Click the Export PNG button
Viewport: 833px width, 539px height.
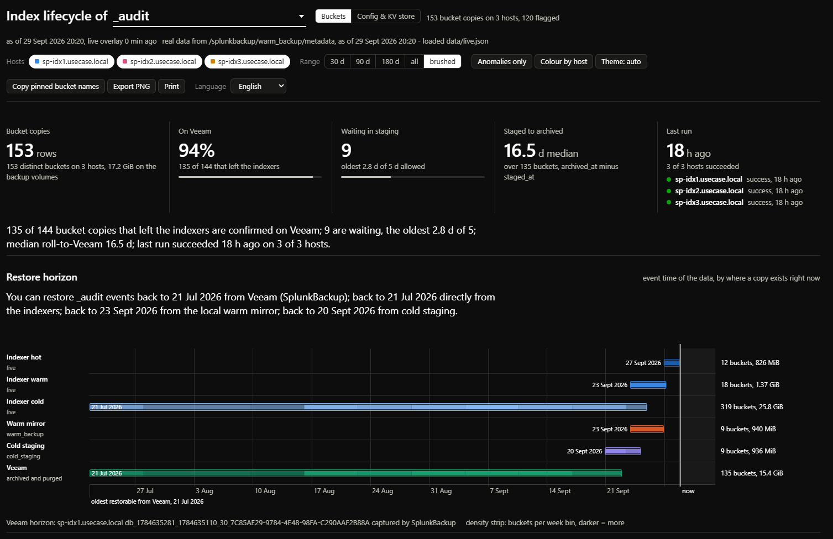pos(132,86)
